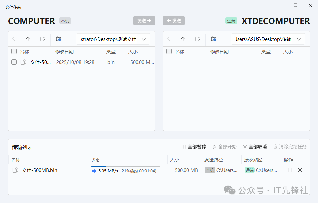The width and height of the screenshot is (318, 203).
Task: Click the remote path field Jsers\ASUS\Desktop\传输
Action: click(263, 39)
